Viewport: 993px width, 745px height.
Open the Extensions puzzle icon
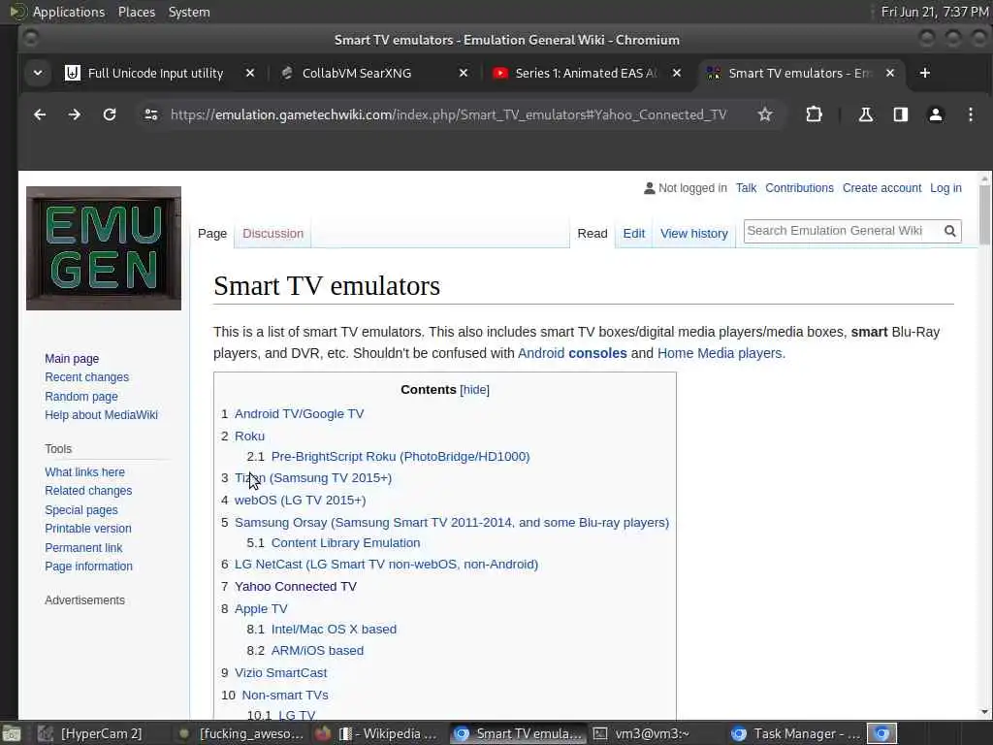tap(814, 114)
